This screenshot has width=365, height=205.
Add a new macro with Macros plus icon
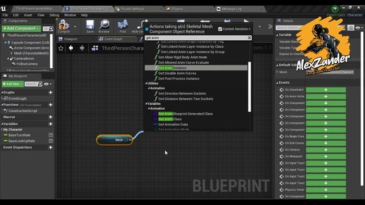tap(51, 117)
